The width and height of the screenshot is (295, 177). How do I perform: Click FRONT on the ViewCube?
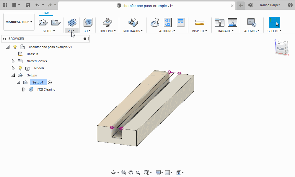point(281,48)
